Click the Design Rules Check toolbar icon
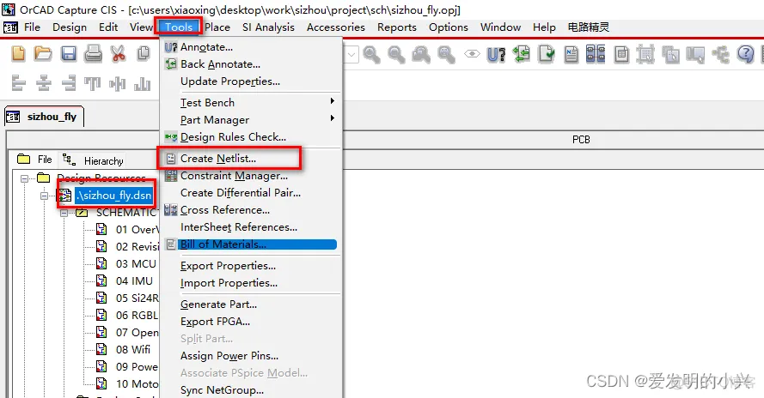Screen dimensions: 764x398 547,54
